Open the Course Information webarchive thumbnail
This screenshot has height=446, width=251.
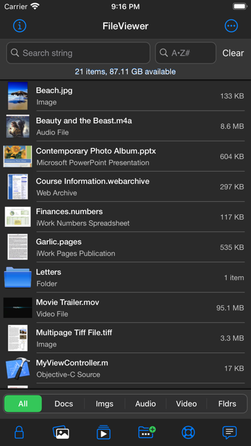click(x=18, y=186)
